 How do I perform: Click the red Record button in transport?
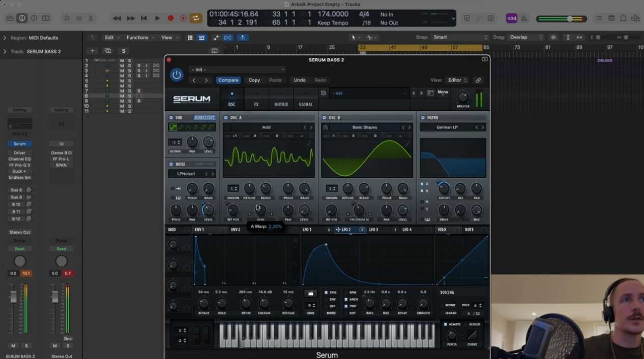click(171, 18)
